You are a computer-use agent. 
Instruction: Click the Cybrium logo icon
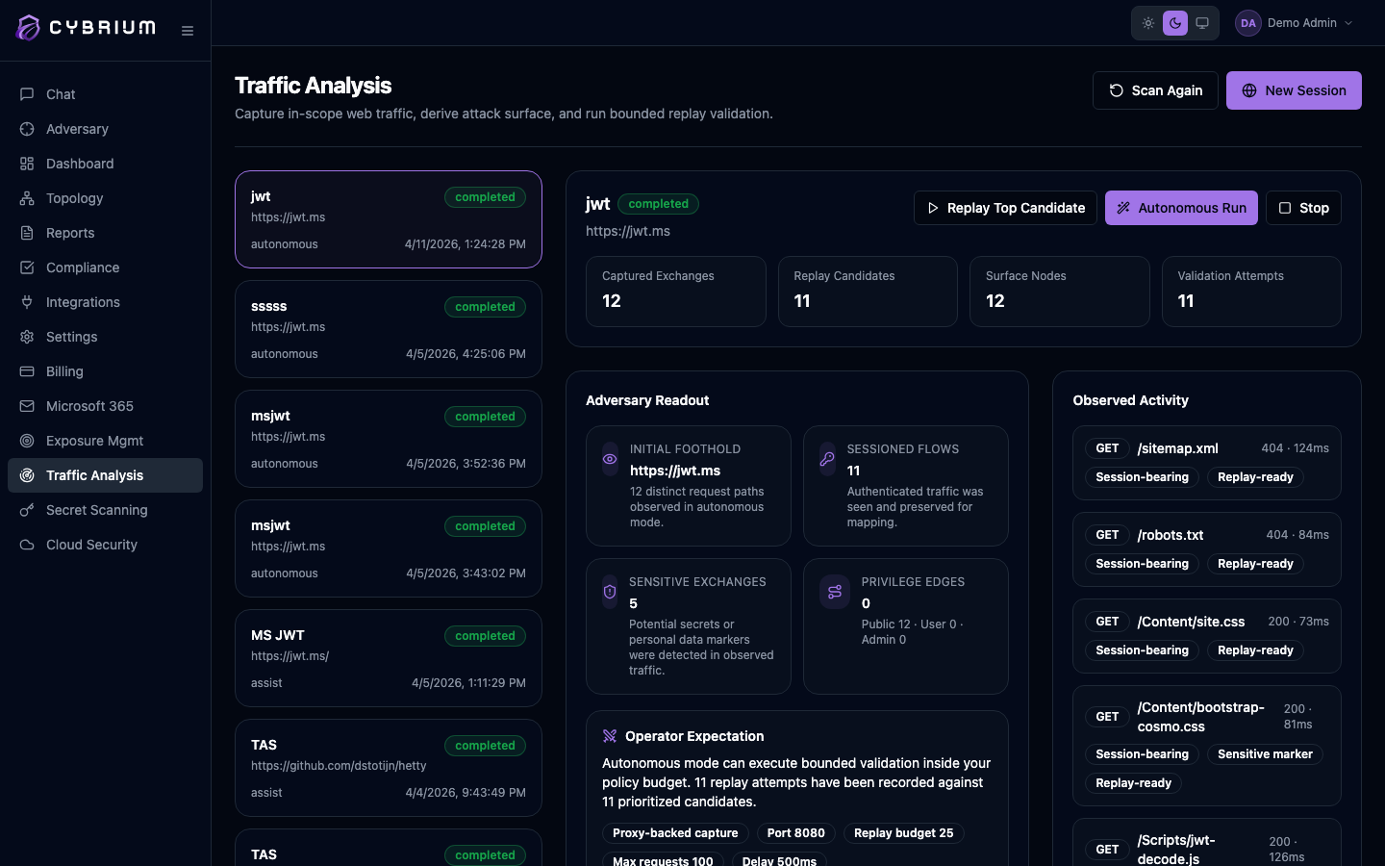(29, 28)
